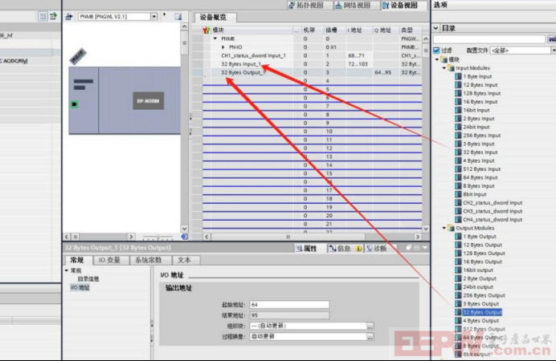Click the 32 Bytes Input module icon
The image size is (556, 361).
(458, 152)
